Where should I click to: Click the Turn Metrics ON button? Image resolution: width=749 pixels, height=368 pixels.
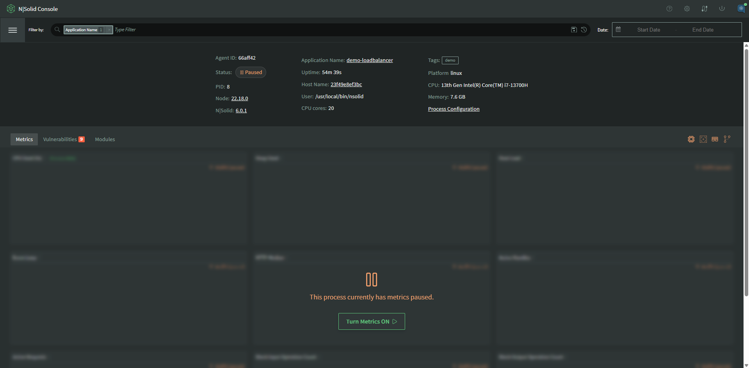pyautogui.click(x=371, y=321)
